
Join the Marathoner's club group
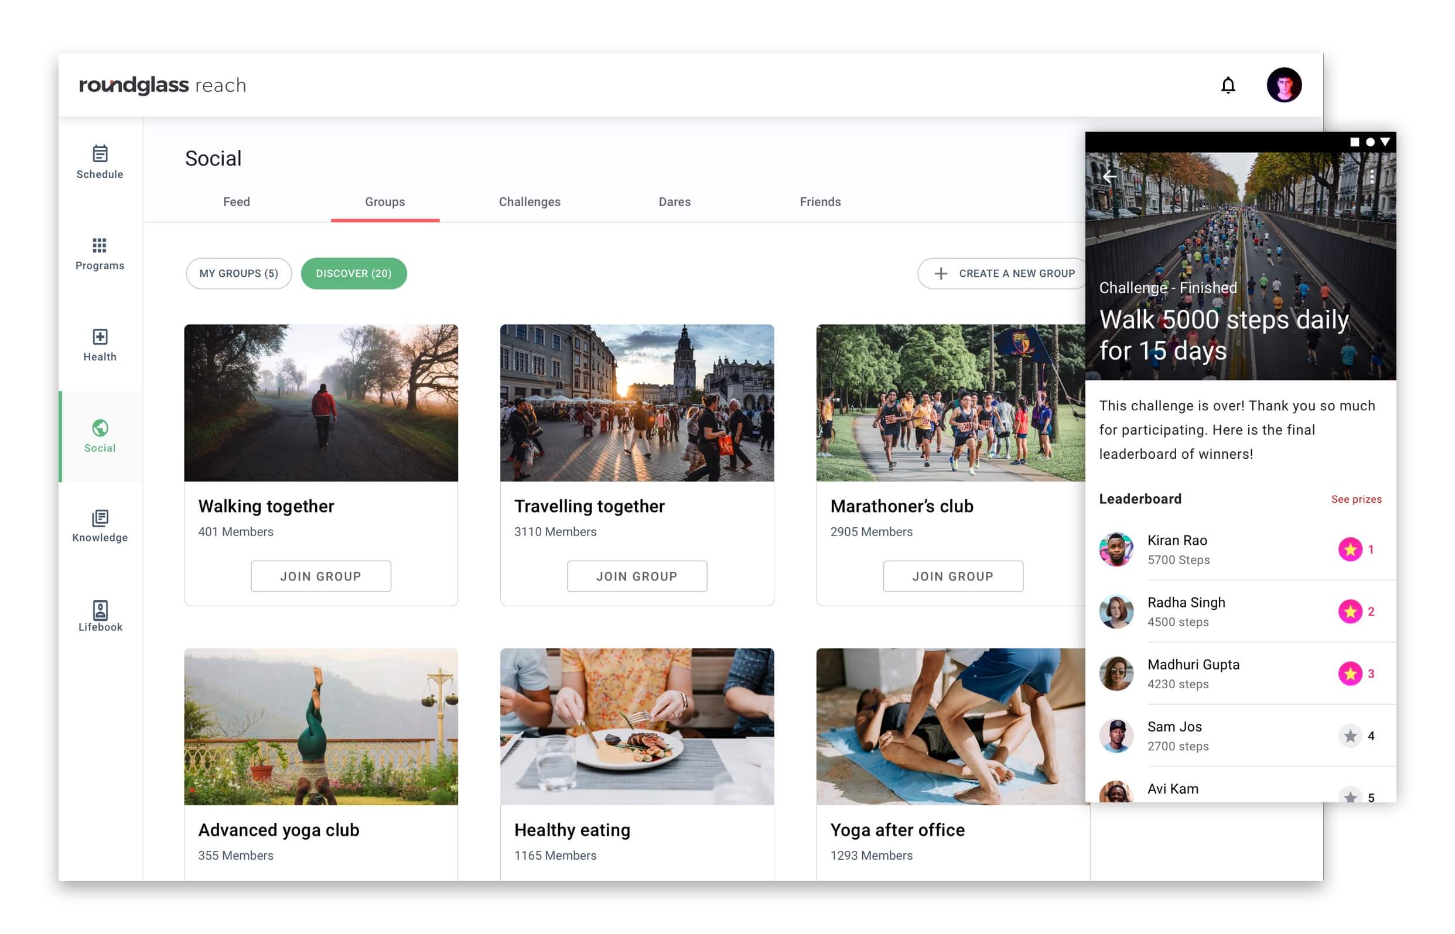click(953, 576)
